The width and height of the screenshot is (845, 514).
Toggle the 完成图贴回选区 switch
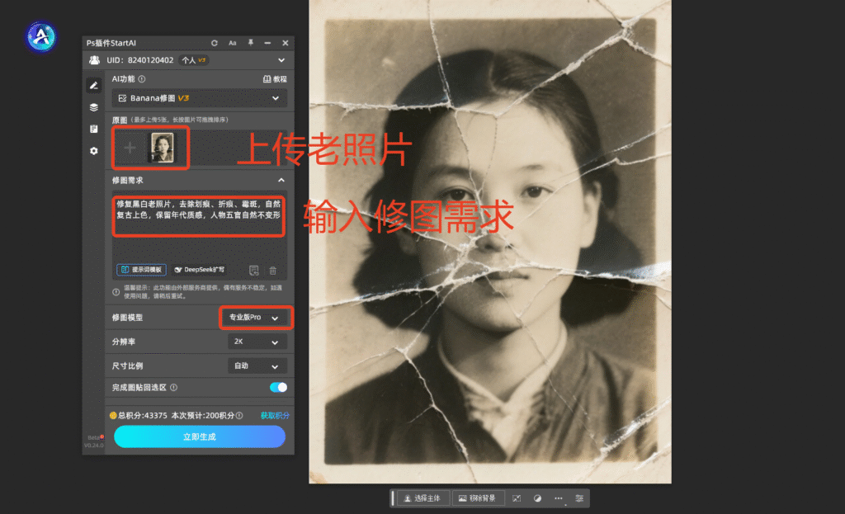pos(278,387)
